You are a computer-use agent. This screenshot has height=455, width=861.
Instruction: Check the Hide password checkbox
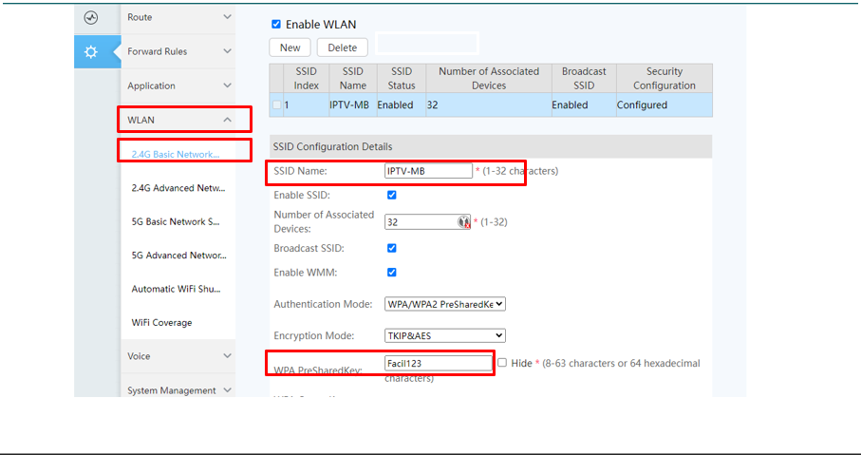point(502,363)
